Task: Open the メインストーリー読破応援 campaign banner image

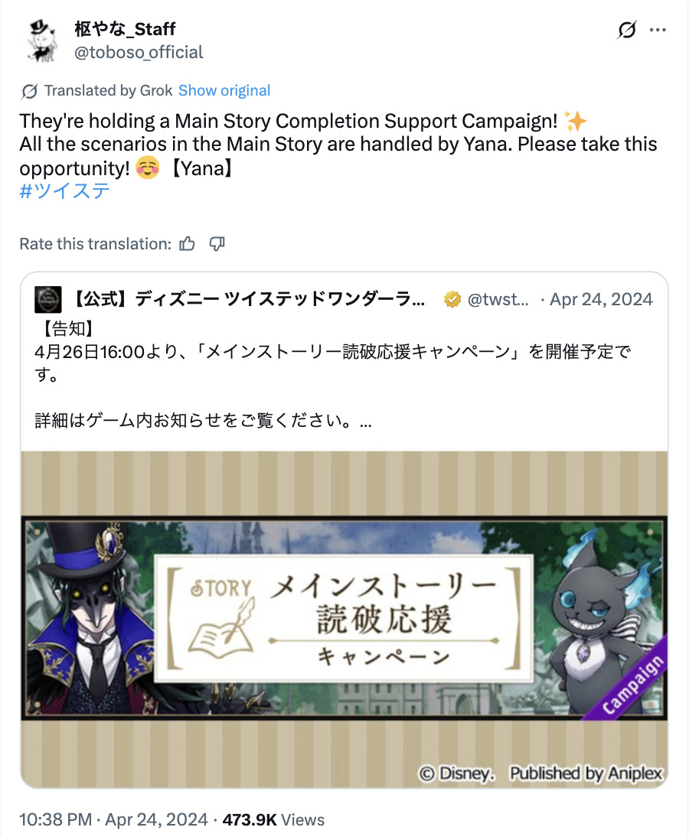Action: [344, 619]
